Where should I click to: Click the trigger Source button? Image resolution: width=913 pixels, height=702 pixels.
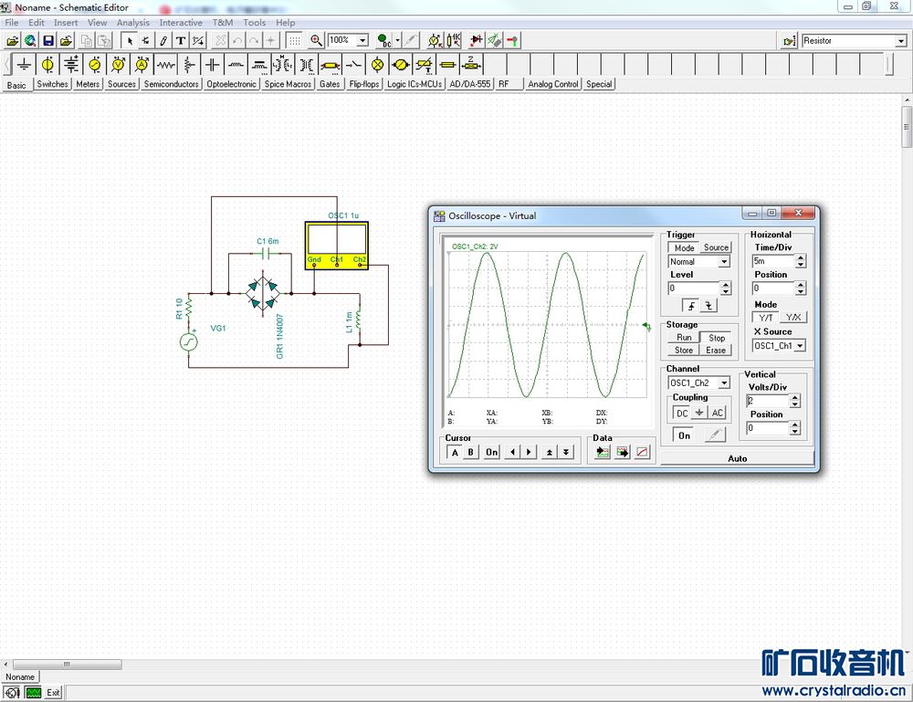click(716, 247)
